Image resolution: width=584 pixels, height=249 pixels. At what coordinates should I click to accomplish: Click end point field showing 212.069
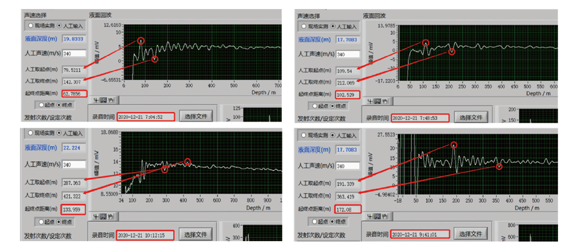click(x=348, y=82)
